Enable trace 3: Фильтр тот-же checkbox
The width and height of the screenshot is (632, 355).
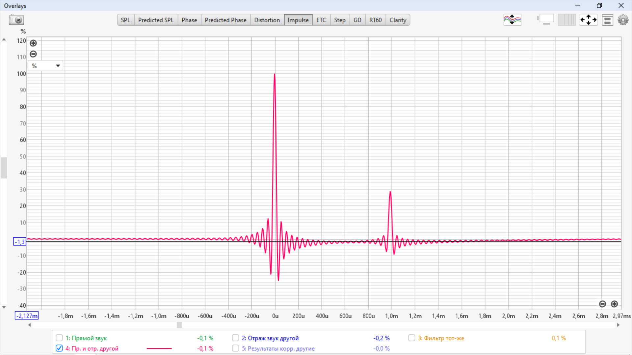(x=411, y=338)
